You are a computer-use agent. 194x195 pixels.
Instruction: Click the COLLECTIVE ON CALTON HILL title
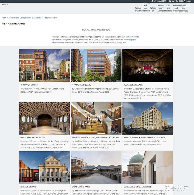[137, 187]
